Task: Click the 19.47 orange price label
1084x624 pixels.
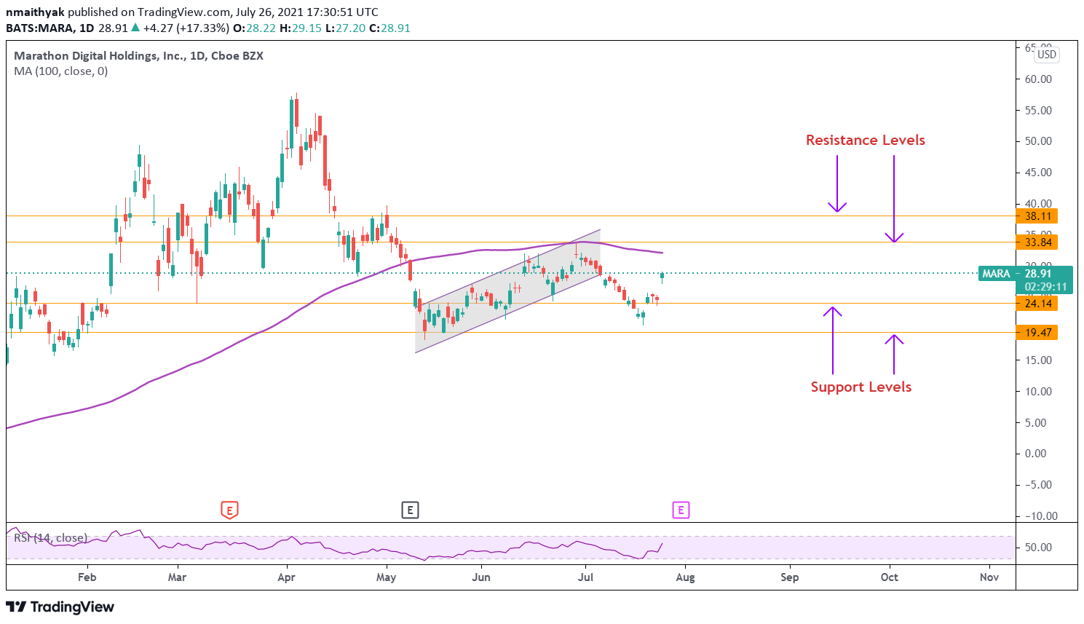Action: point(1038,333)
